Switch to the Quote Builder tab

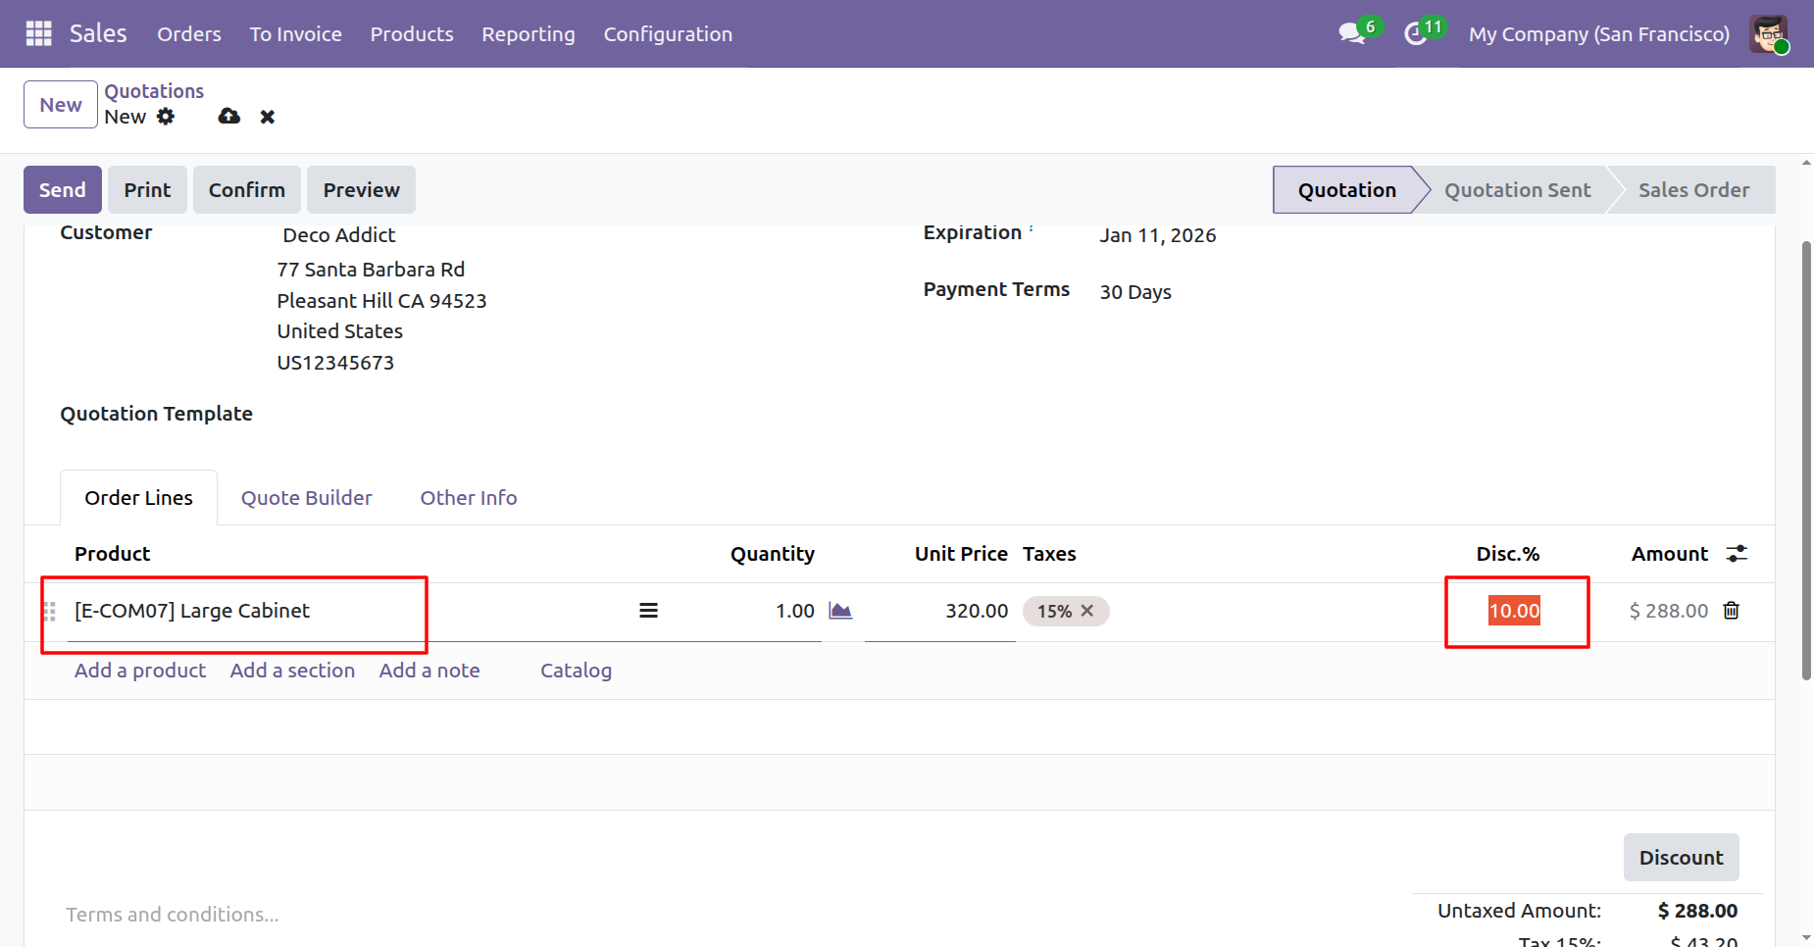(x=307, y=498)
